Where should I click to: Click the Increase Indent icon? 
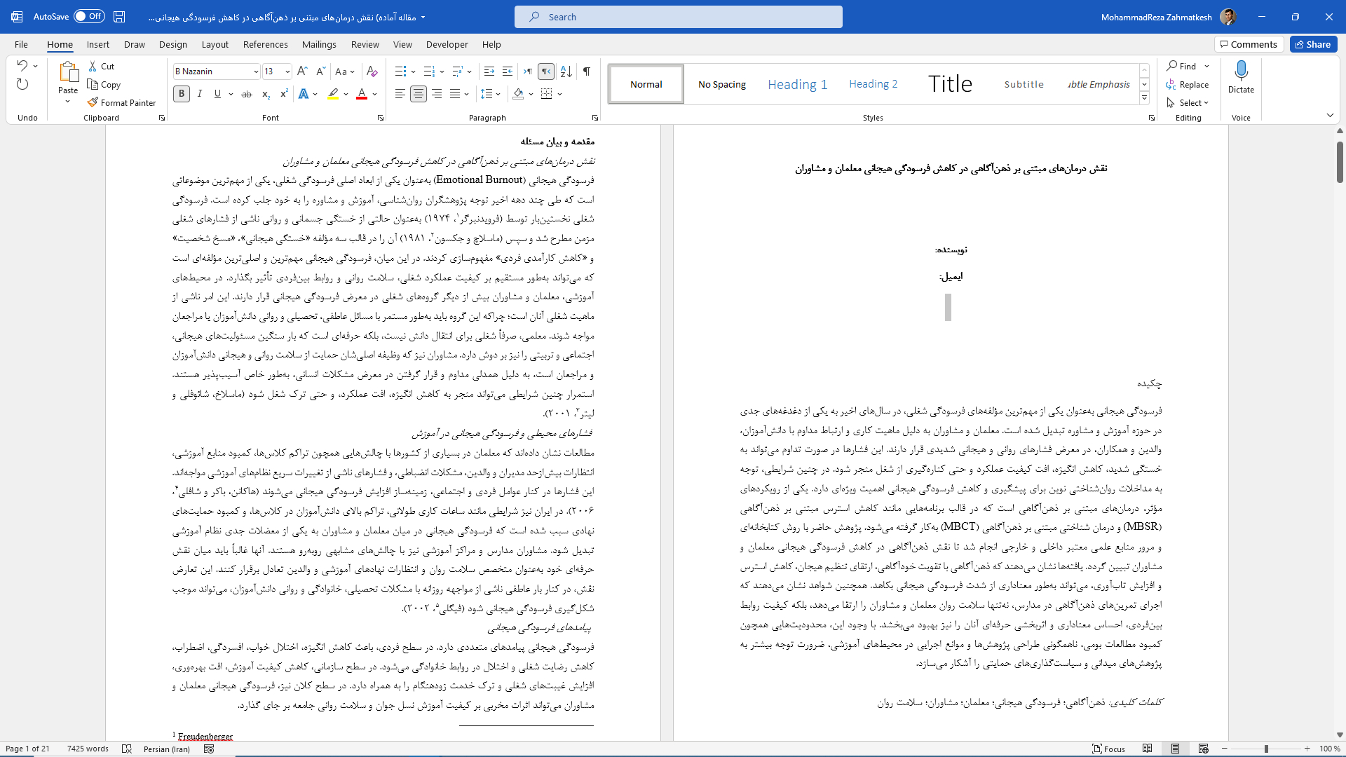508,71
